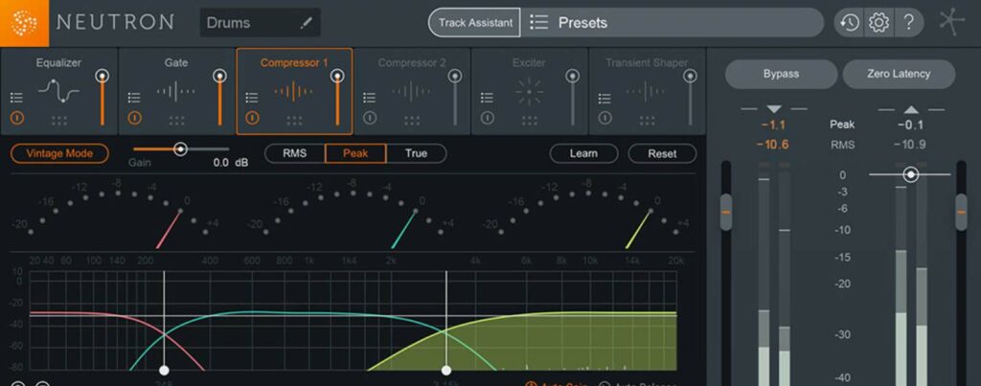Toggle the Compressor 1 power button
This screenshot has height=386, width=981.
click(x=252, y=118)
